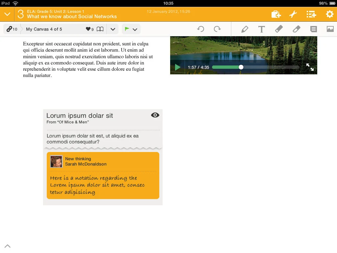Open the lesson header menu chevron
This screenshot has height=253, width=337.
point(7,14)
